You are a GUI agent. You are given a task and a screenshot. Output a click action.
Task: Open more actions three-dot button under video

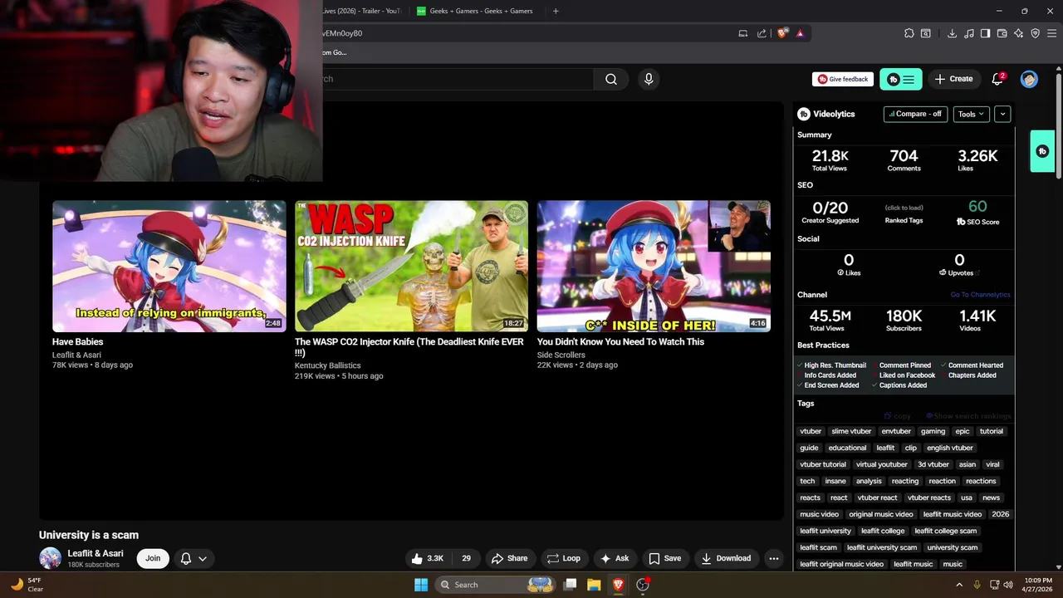point(774,558)
